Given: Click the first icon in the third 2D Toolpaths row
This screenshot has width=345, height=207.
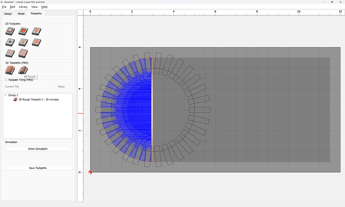Looking at the screenshot, I should pos(10,53).
